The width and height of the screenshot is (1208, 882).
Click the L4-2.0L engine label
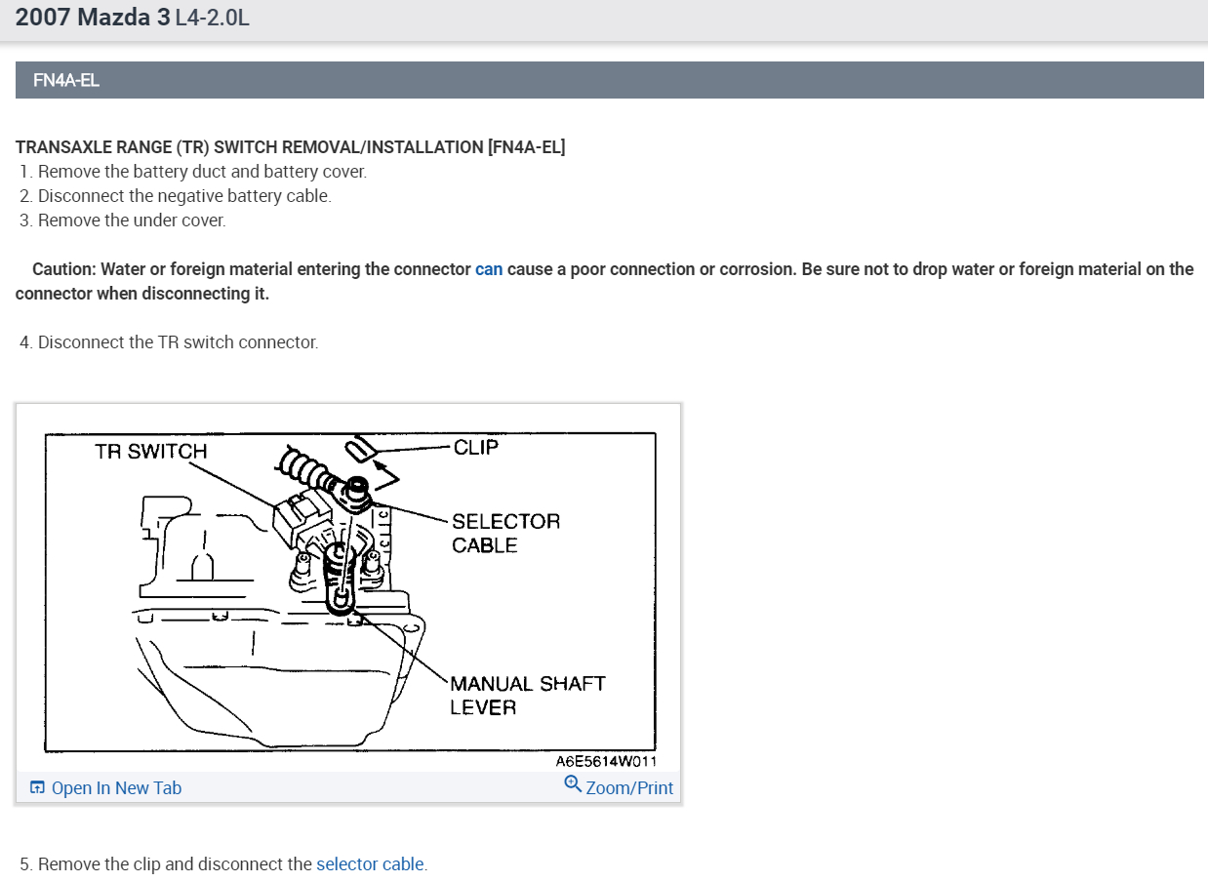point(212,19)
